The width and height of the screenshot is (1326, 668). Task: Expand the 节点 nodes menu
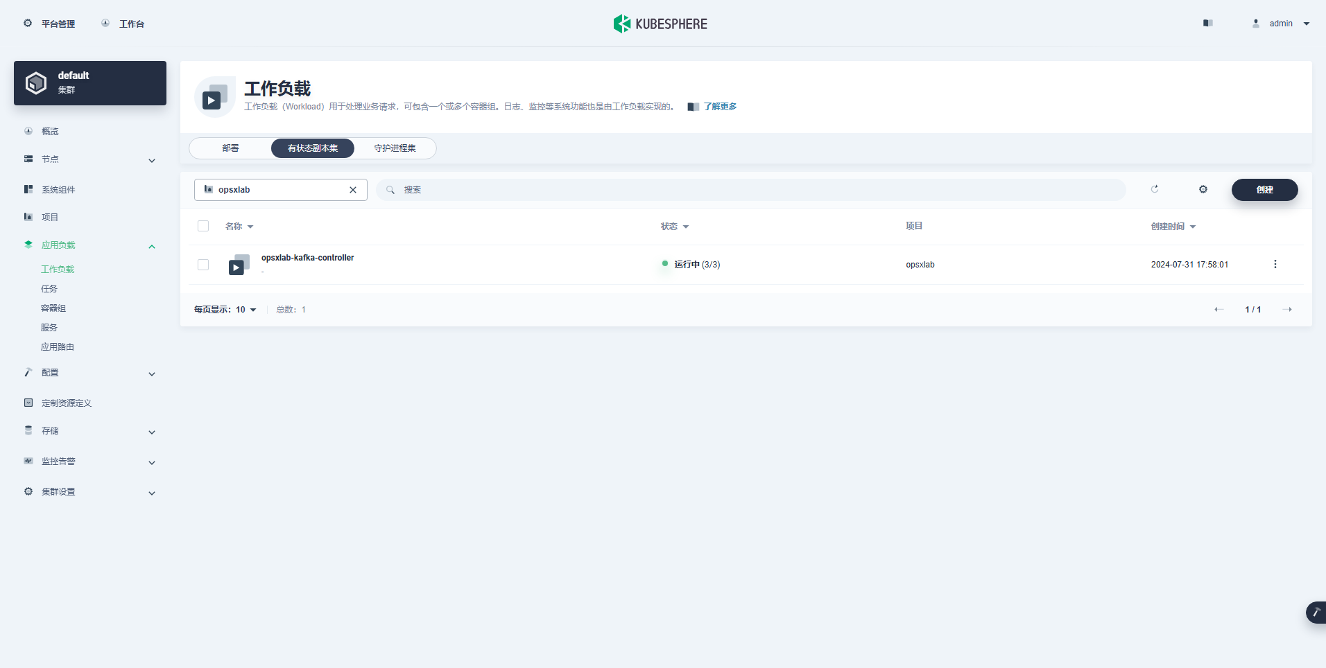pyautogui.click(x=90, y=159)
